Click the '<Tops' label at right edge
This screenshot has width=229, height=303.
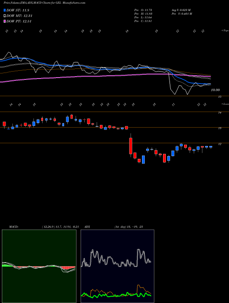coord(225,31)
